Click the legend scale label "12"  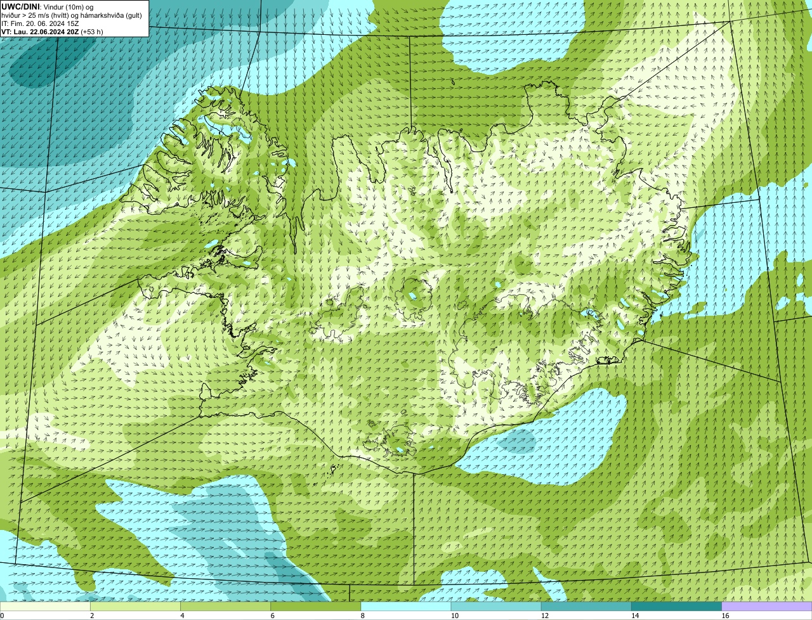(x=544, y=616)
